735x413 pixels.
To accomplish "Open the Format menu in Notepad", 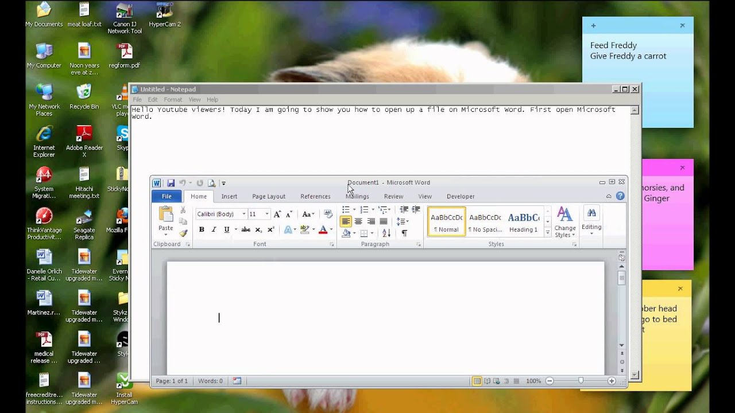I will point(173,100).
